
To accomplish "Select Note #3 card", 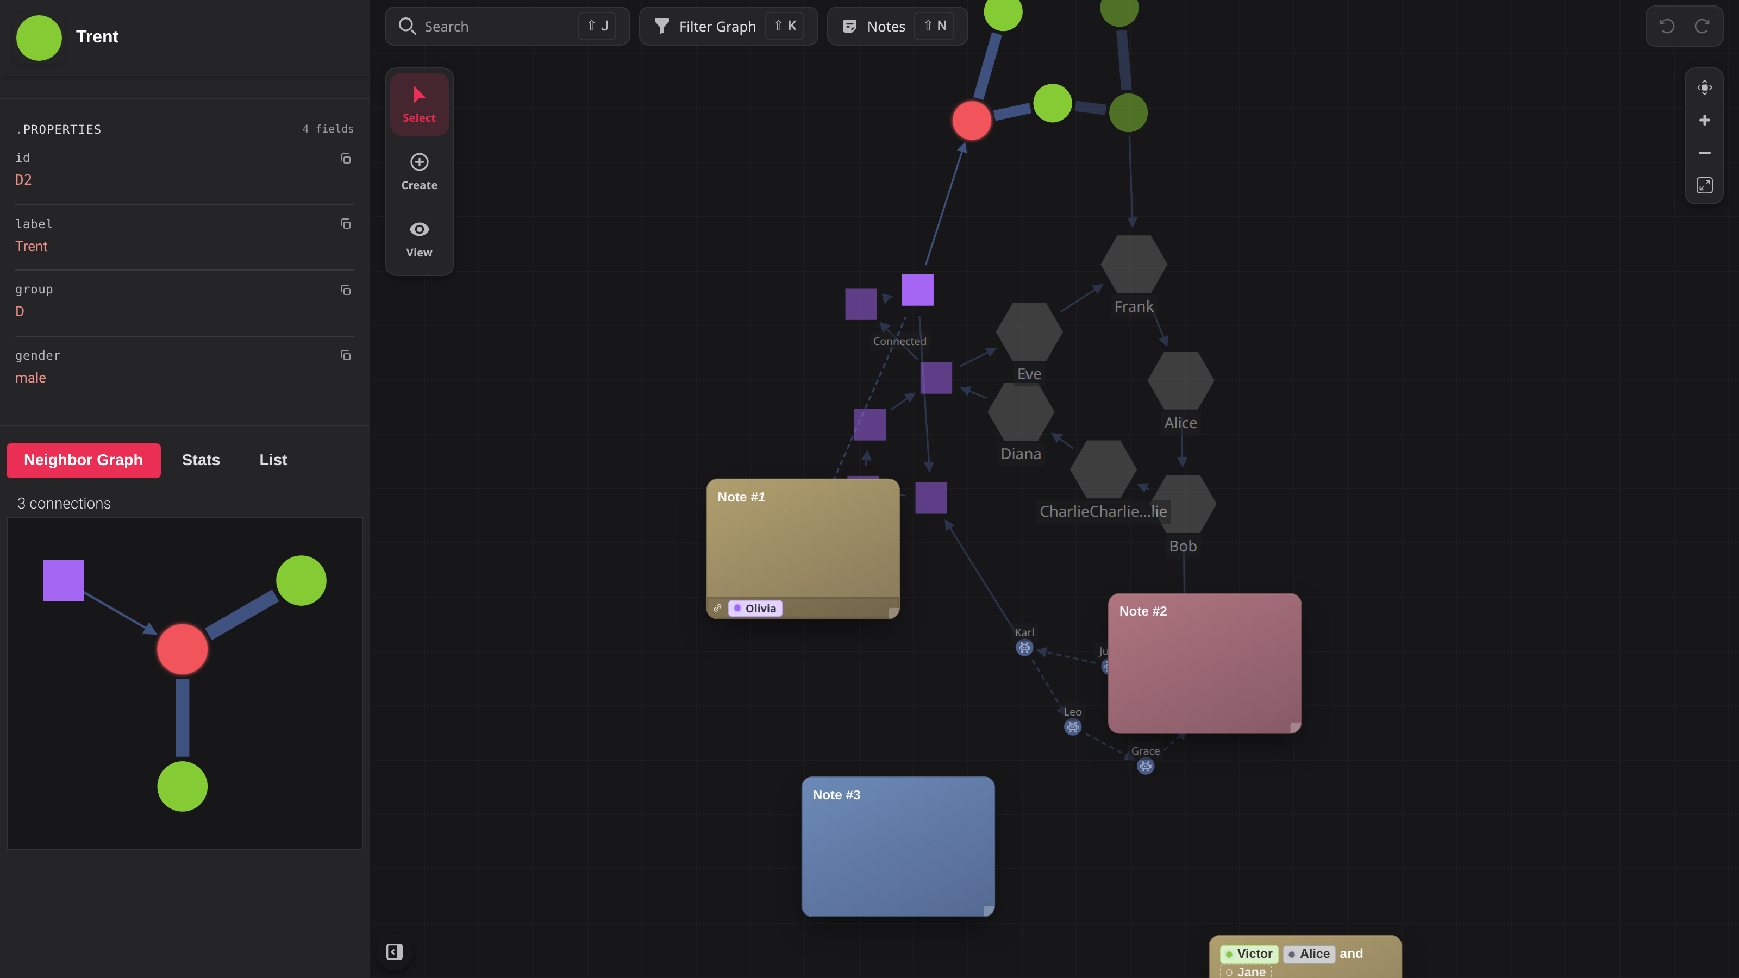I will point(897,847).
